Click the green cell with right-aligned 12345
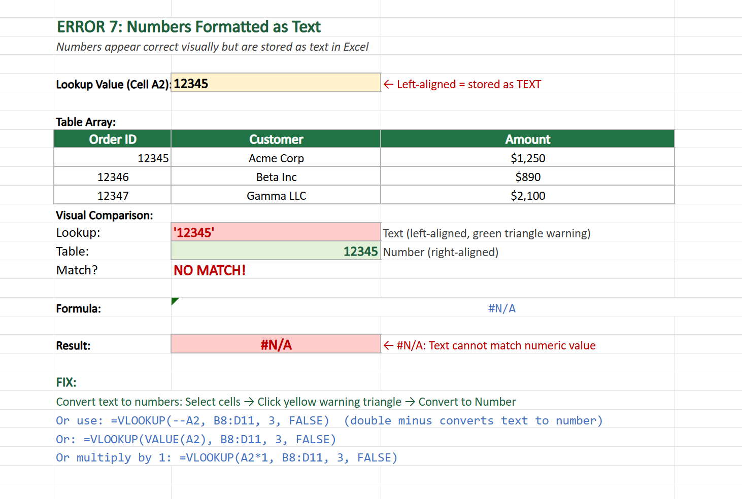 coord(276,251)
